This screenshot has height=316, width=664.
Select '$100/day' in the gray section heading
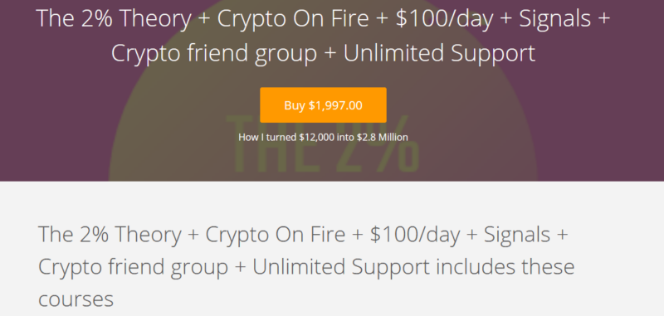(x=415, y=235)
